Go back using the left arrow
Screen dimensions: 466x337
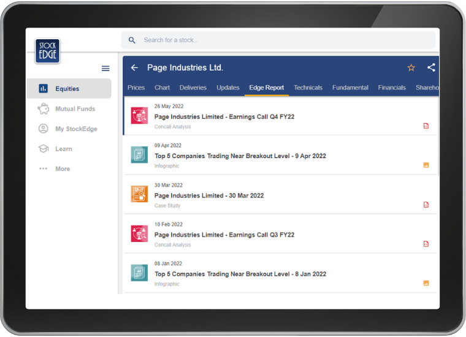tap(134, 67)
